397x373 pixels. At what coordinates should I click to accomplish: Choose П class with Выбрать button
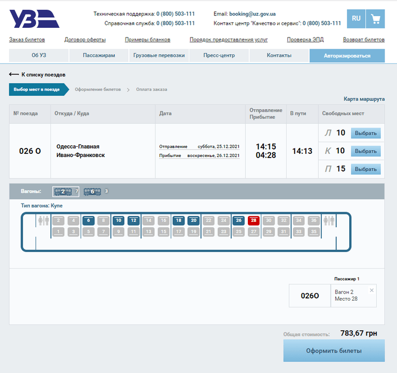tap(365, 169)
